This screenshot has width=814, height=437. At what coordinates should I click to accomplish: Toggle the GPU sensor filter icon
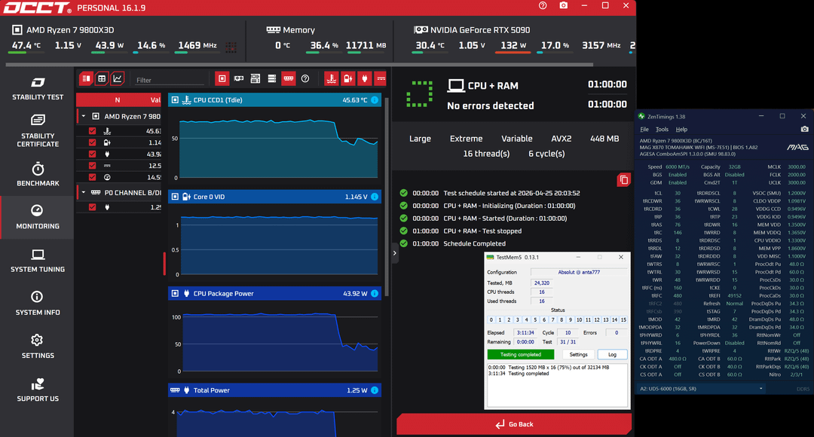pos(239,78)
